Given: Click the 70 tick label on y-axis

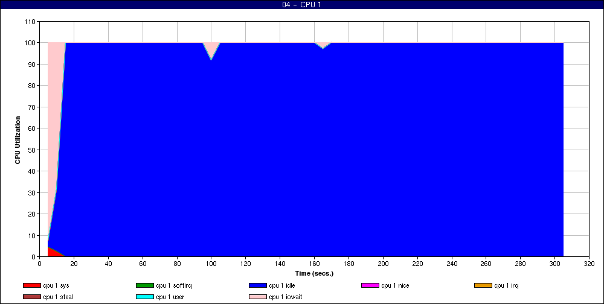Looking at the screenshot, I should click(x=32, y=107).
